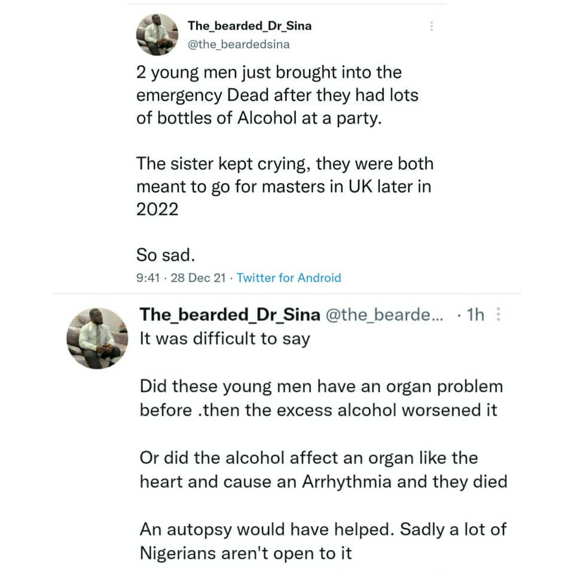
Task: Click the "The sister kept crying" paragraph
Action: tap(285, 187)
